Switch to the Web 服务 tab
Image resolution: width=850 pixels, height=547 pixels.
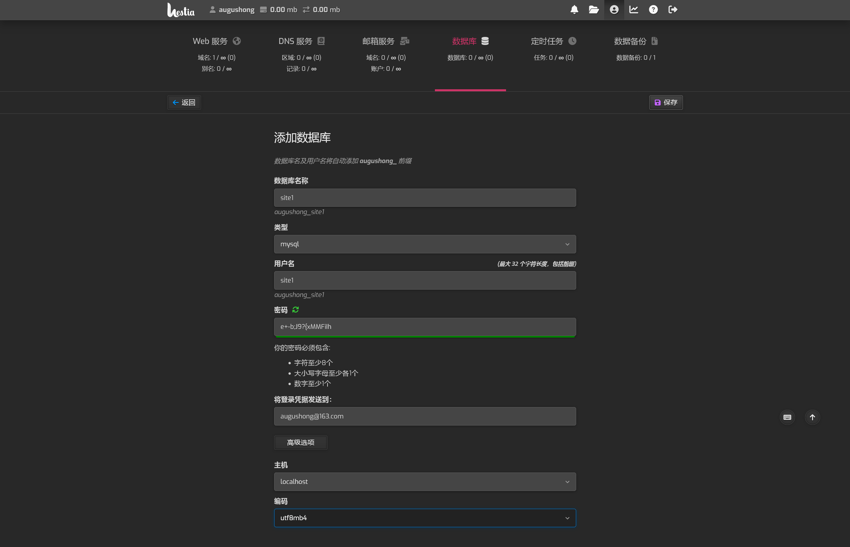pyautogui.click(x=216, y=41)
